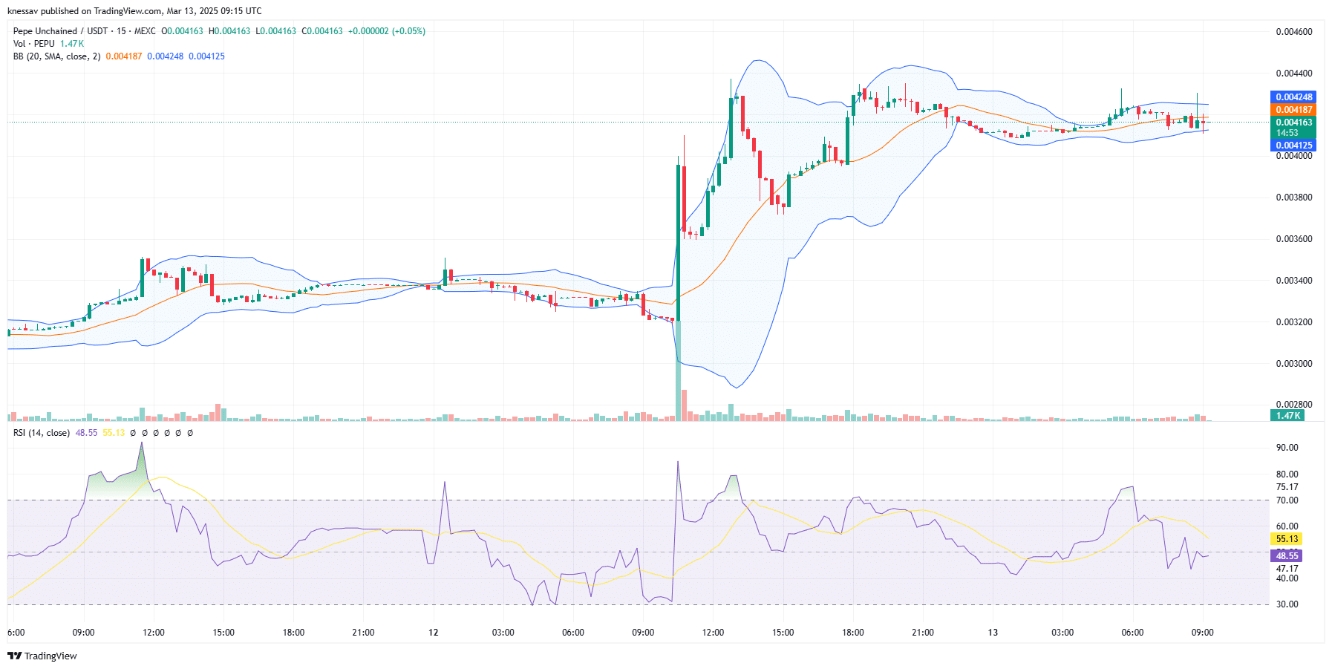The image size is (1332, 669).
Task: Click the 0.003400 price axis label
Action: tap(1294, 281)
